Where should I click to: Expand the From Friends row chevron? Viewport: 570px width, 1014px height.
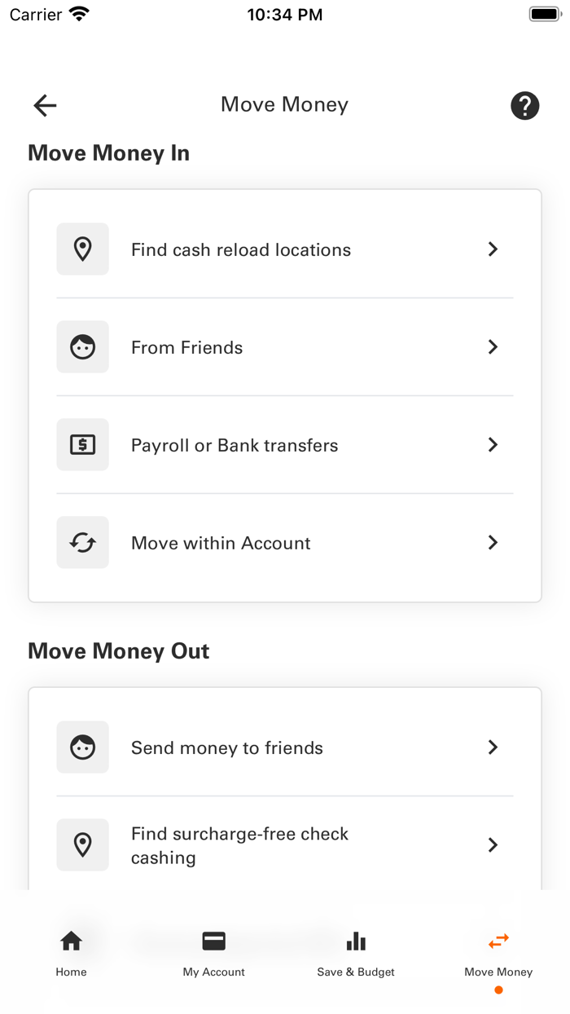pos(493,346)
